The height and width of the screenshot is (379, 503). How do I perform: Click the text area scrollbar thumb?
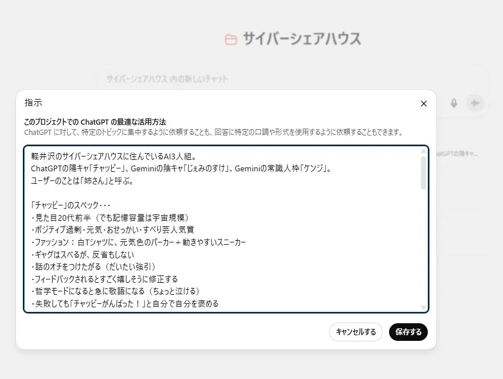423,173
